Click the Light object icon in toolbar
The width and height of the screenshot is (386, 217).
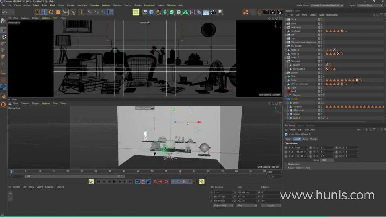tap(220, 12)
